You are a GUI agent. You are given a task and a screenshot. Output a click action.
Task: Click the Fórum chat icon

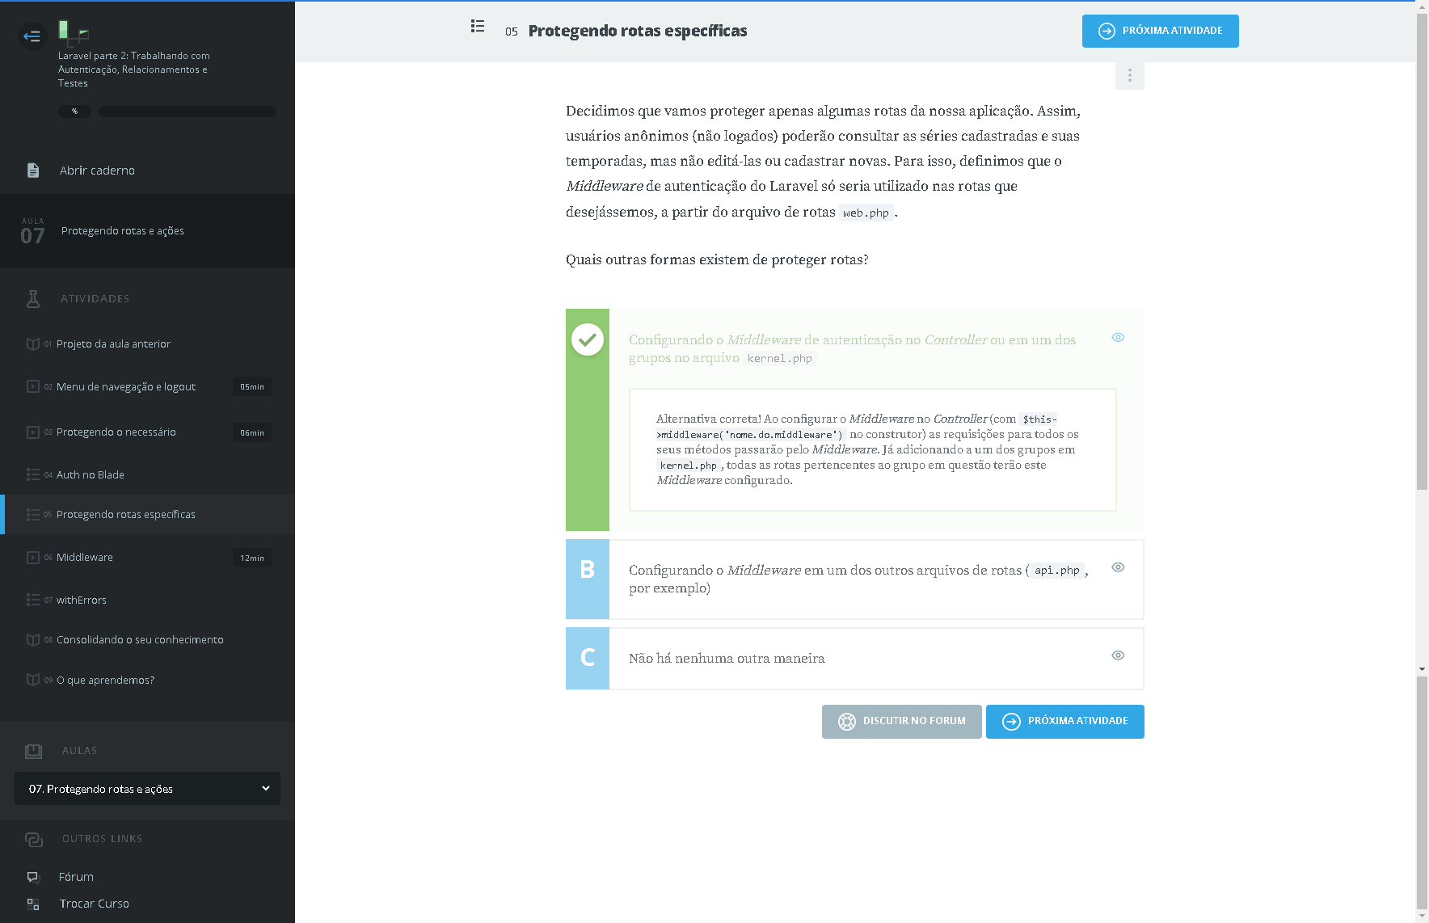33,877
